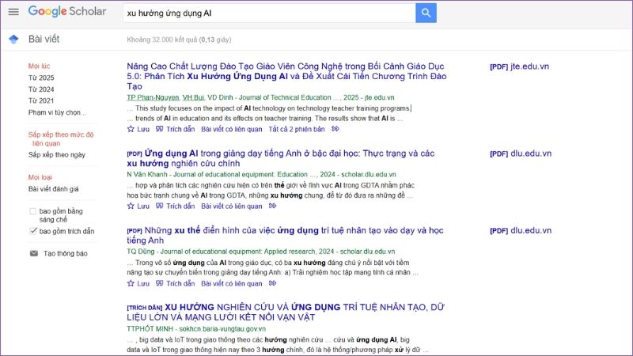Click the quote icon for the N Văn Khanh result
The height and width of the screenshot is (356, 633).
160,206
